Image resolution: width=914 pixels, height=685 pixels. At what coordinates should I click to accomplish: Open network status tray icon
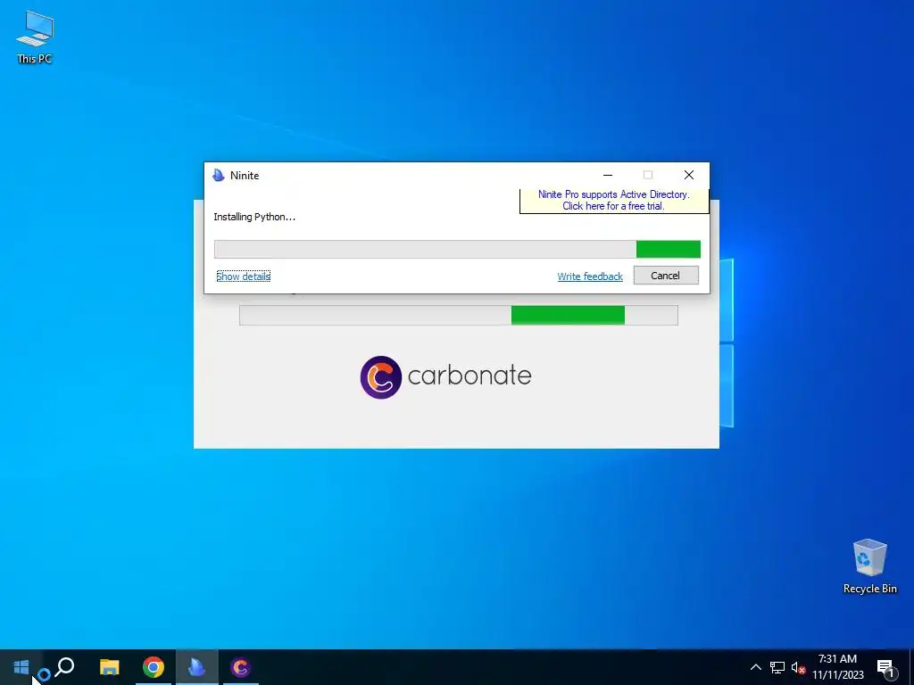pyautogui.click(x=777, y=667)
